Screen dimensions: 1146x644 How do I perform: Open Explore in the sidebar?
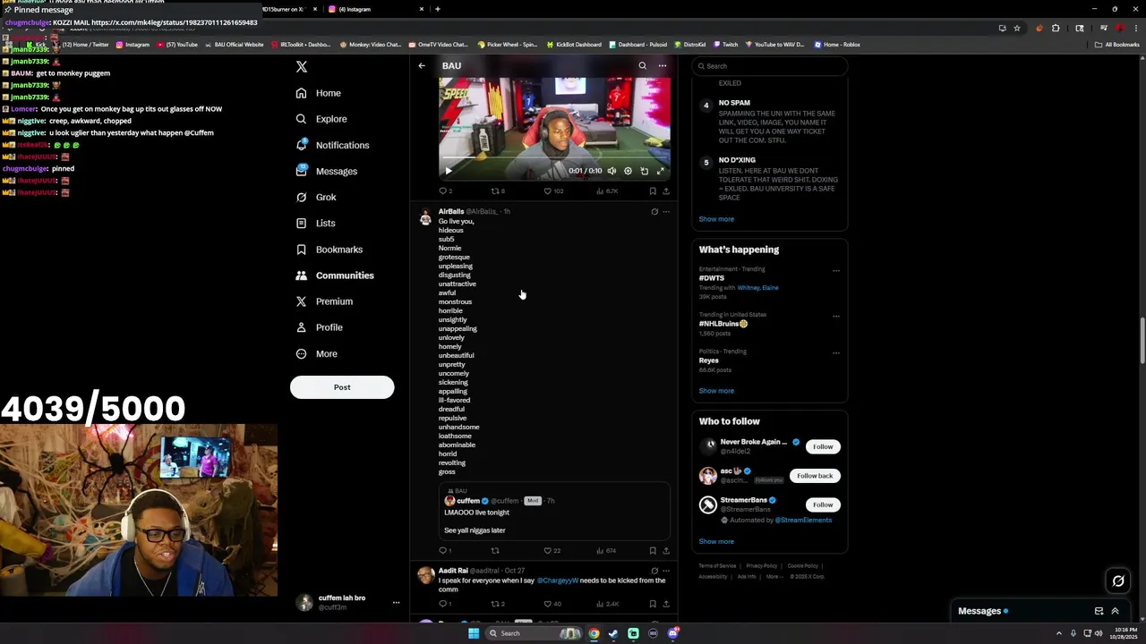(321, 119)
